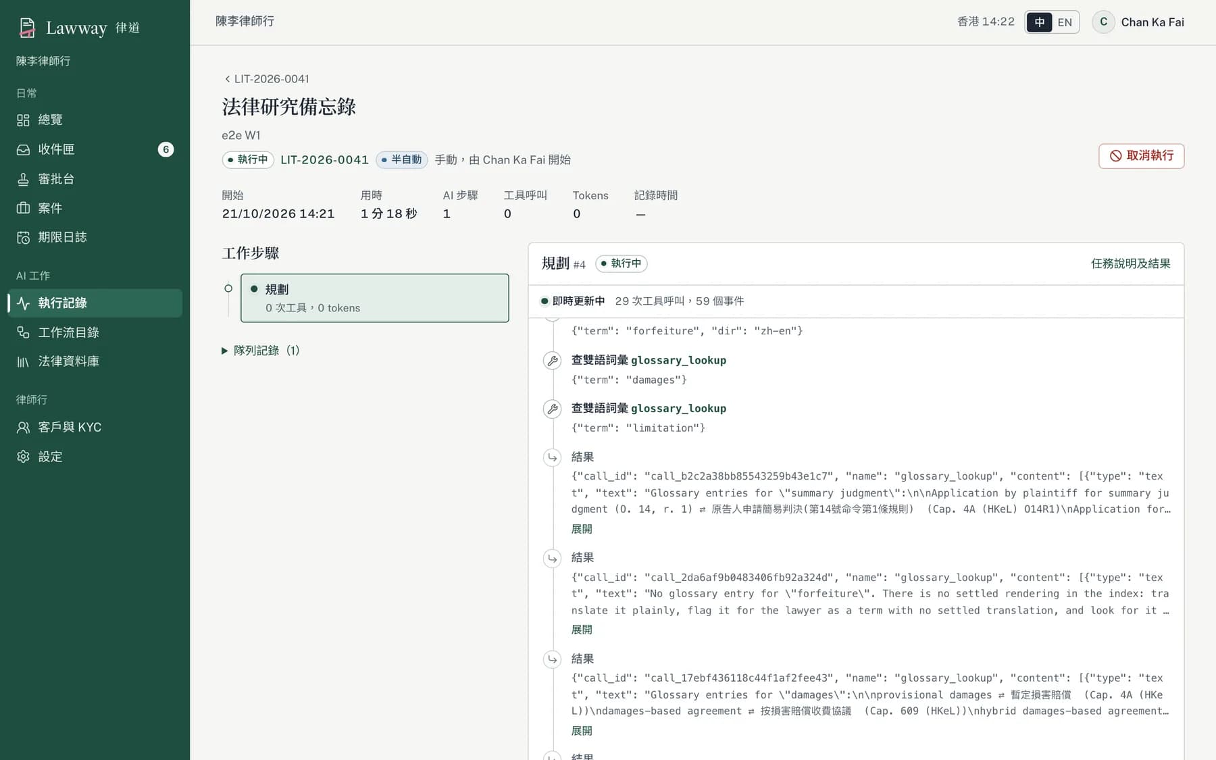The height and width of the screenshot is (760, 1216).
Task: Click 取消執行 cancel run button
Action: [1141, 156]
